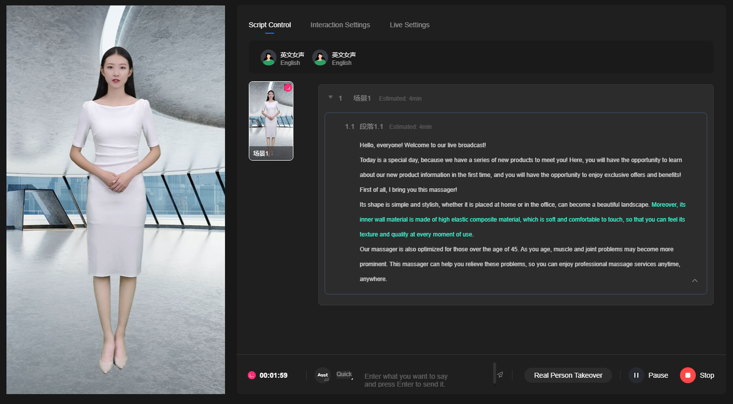Click 'Estimated: 4min' next to 段落1.1

(x=410, y=127)
